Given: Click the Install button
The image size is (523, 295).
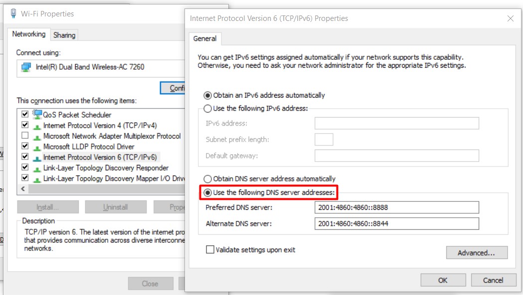Looking at the screenshot, I should (48, 207).
